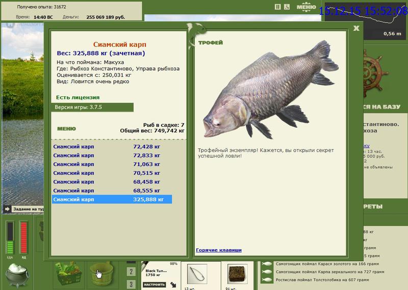The width and height of the screenshot is (408, 290).
Task: Select the 72,833 кг Сиамский карп entry
Action: point(112,155)
